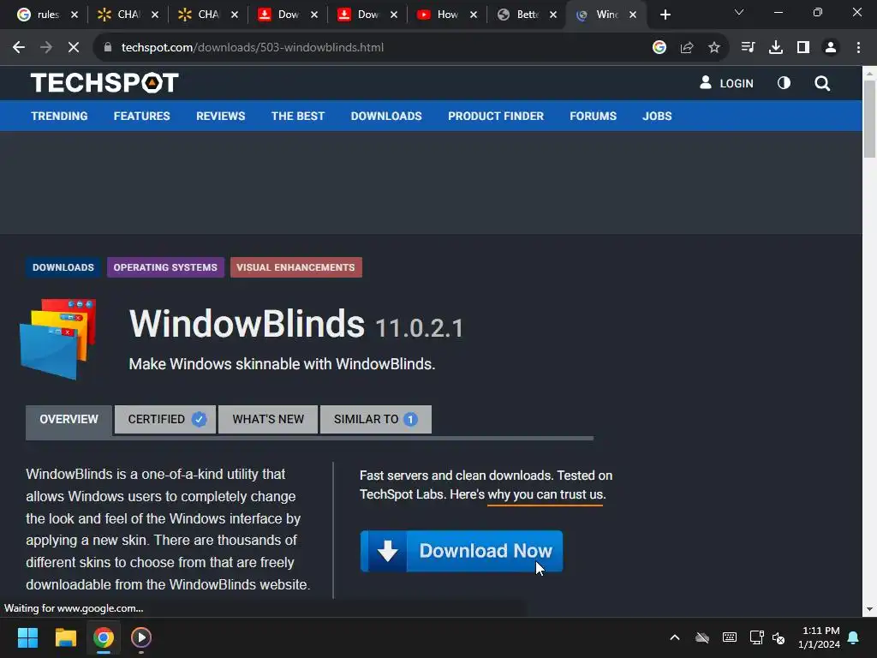This screenshot has height=658, width=877.
Task: Go back with the browser back arrow
Action: (x=19, y=48)
